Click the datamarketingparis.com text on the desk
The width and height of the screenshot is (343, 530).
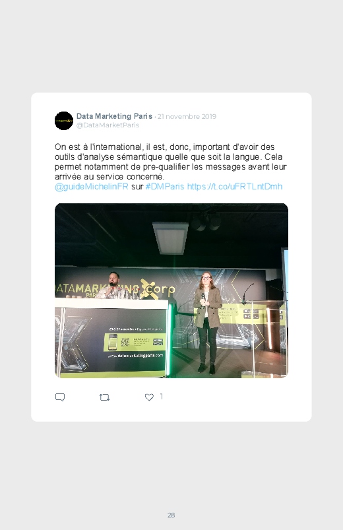tap(135, 356)
